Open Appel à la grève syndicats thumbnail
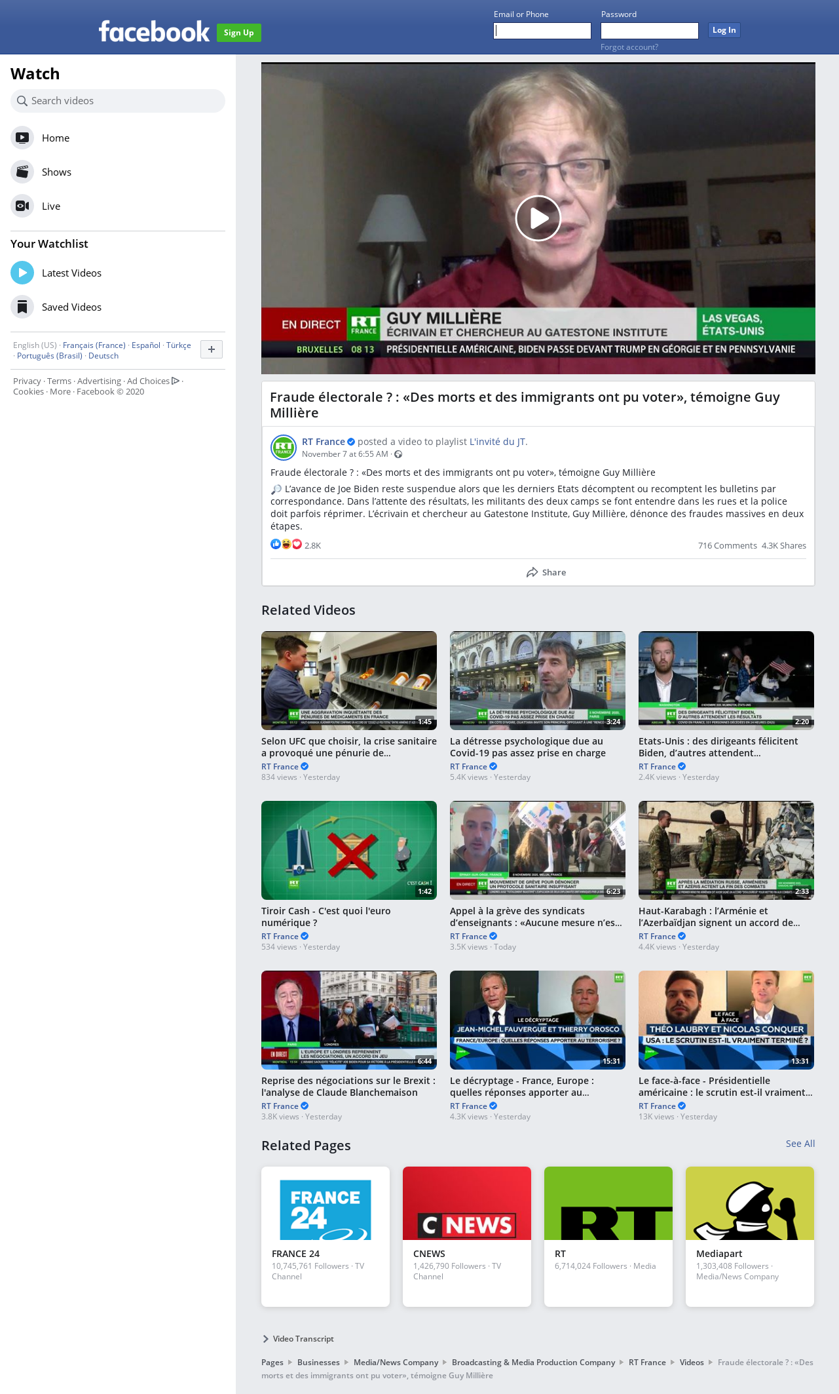Screen dimensions: 839x1394 [x=538, y=850]
